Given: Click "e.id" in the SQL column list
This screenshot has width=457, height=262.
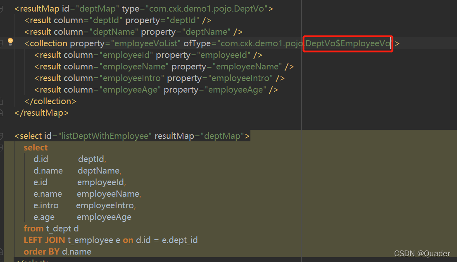Looking at the screenshot, I should pos(40,182).
